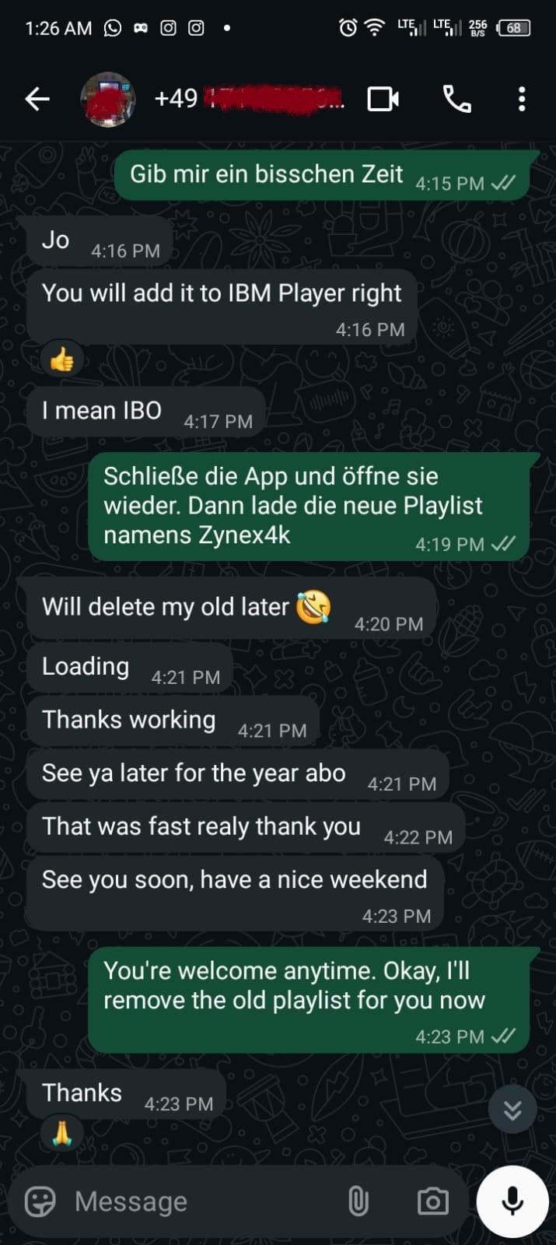556x1245 pixels.
Task: Start a voice call with the phone icon
Action: coord(456,99)
